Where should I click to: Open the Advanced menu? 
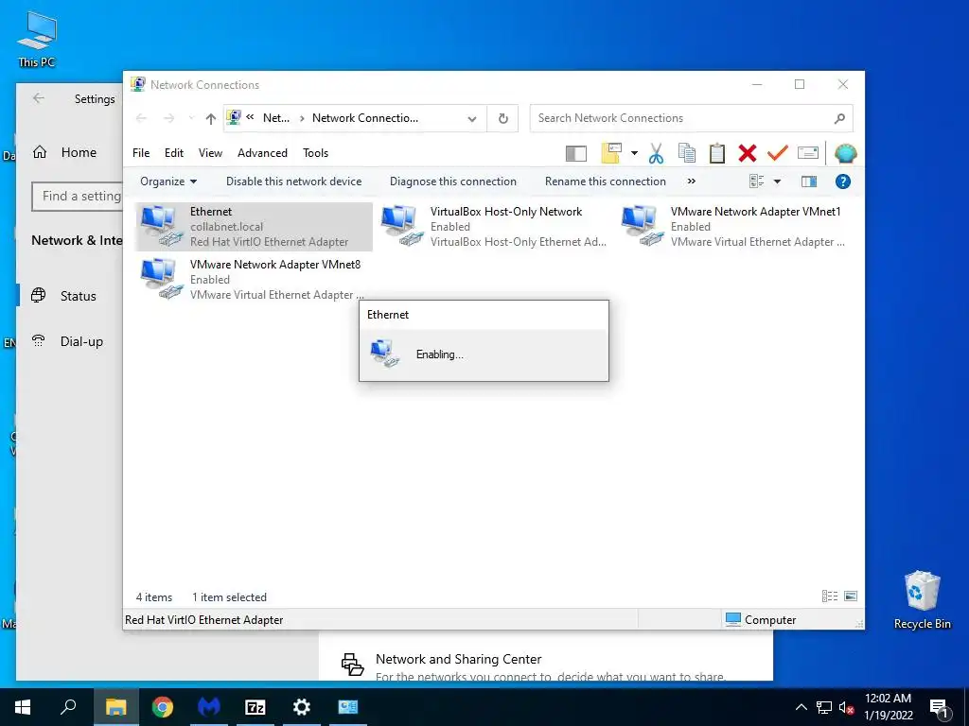(x=263, y=153)
